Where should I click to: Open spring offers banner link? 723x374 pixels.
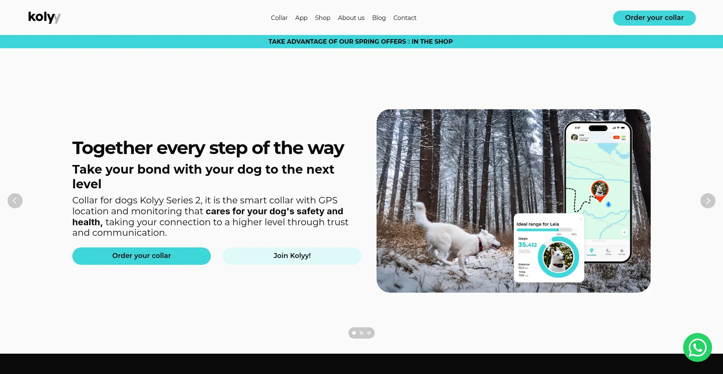click(x=360, y=41)
